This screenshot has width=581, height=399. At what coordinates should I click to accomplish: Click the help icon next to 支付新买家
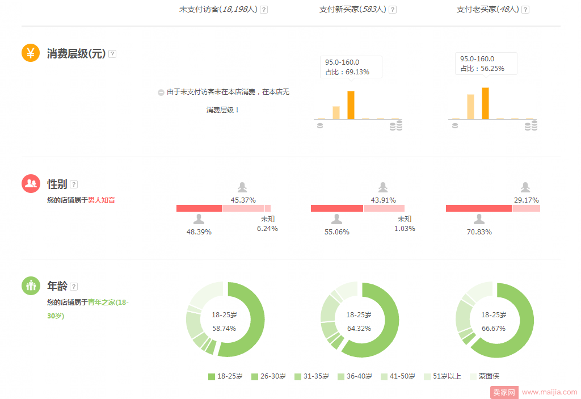point(393,10)
